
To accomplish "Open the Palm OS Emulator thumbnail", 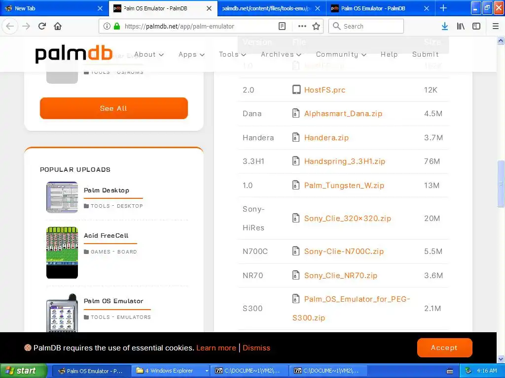I will (x=62, y=313).
